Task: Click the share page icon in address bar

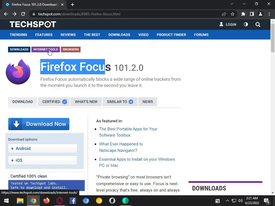Action: (x=224, y=14)
